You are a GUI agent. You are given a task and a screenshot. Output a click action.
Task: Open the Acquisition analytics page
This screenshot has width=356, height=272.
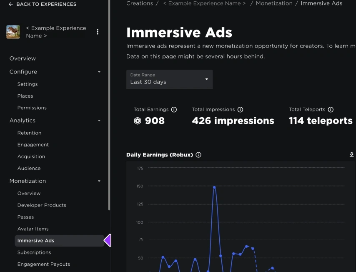click(x=31, y=156)
